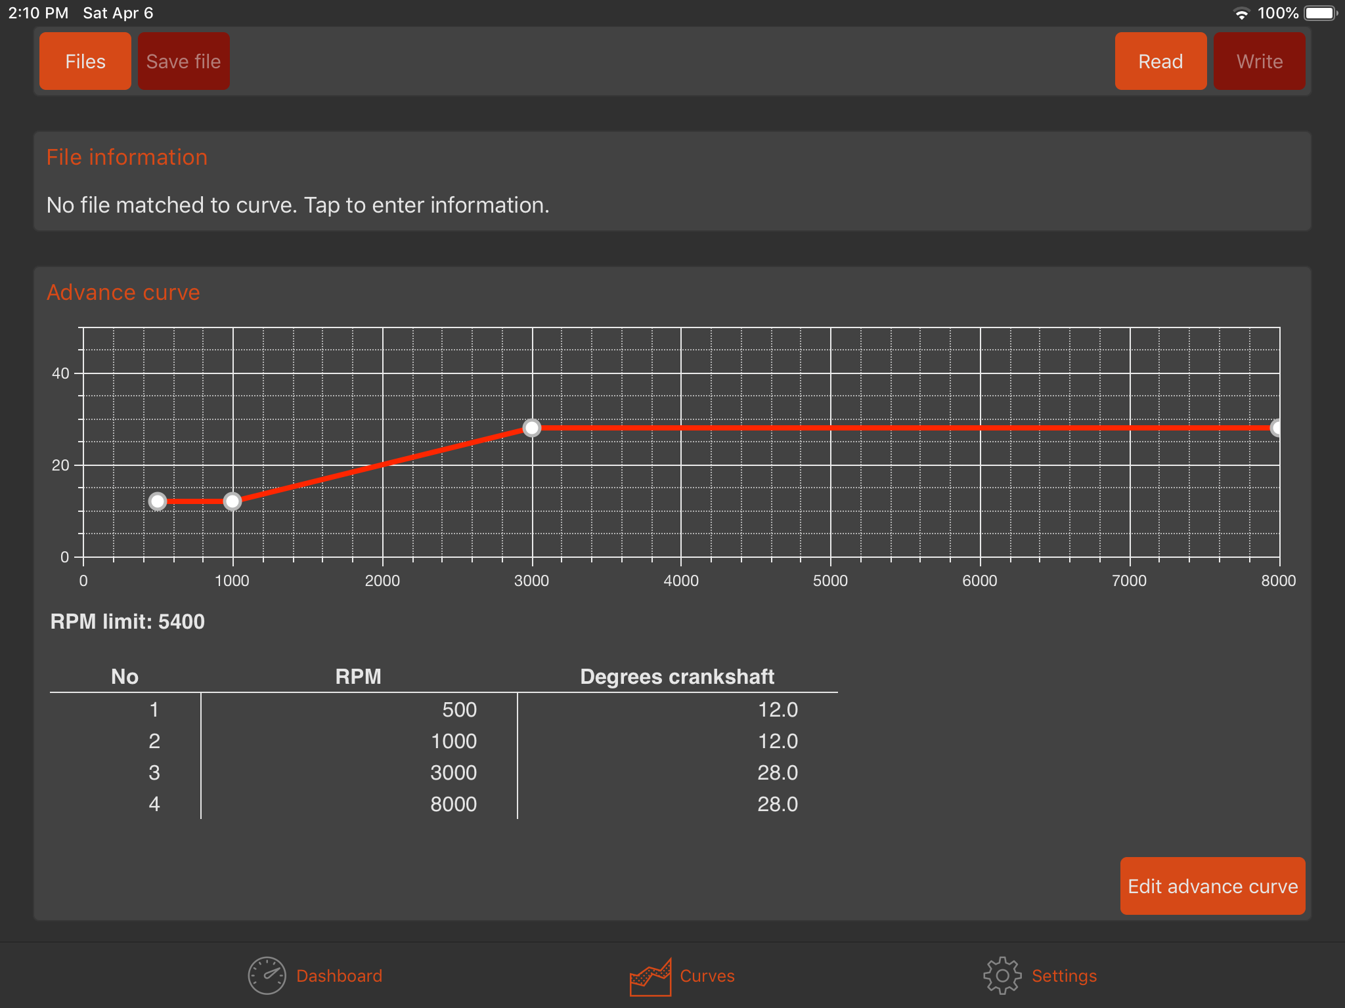1345x1008 pixels.
Task: Tap the RPM limit 5400 label
Action: (x=127, y=621)
